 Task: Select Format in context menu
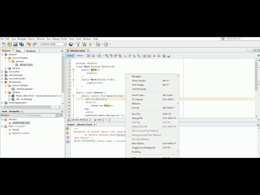pyautogui.click(x=152, y=108)
